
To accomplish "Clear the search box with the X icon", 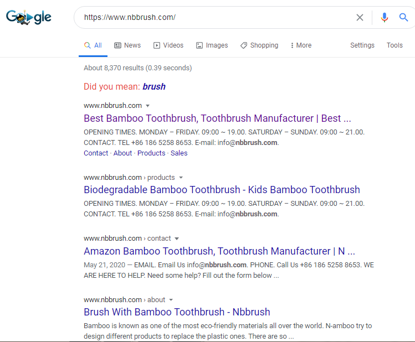I will coord(360,18).
